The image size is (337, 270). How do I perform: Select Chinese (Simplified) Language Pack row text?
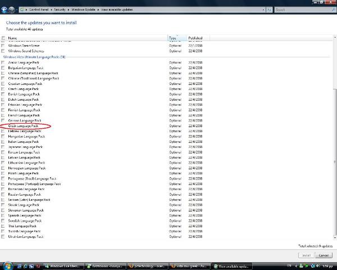pos(33,73)
